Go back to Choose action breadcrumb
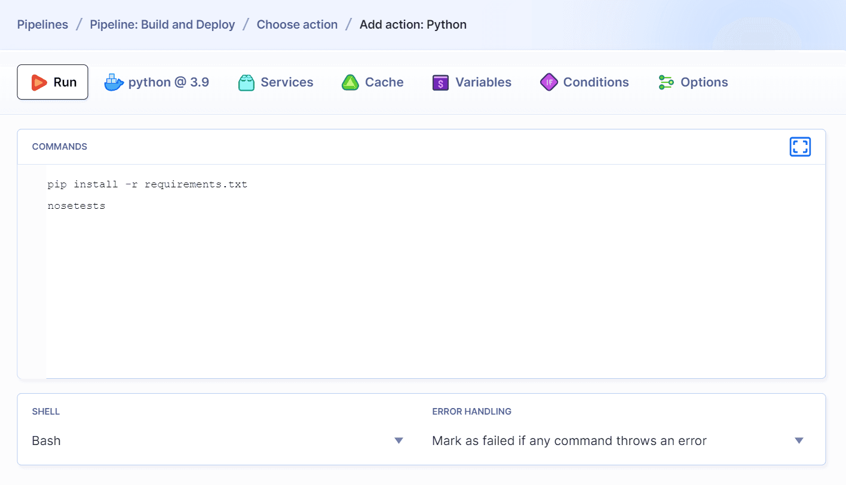This screenshot has width=846, height=485. click(297, 24)
